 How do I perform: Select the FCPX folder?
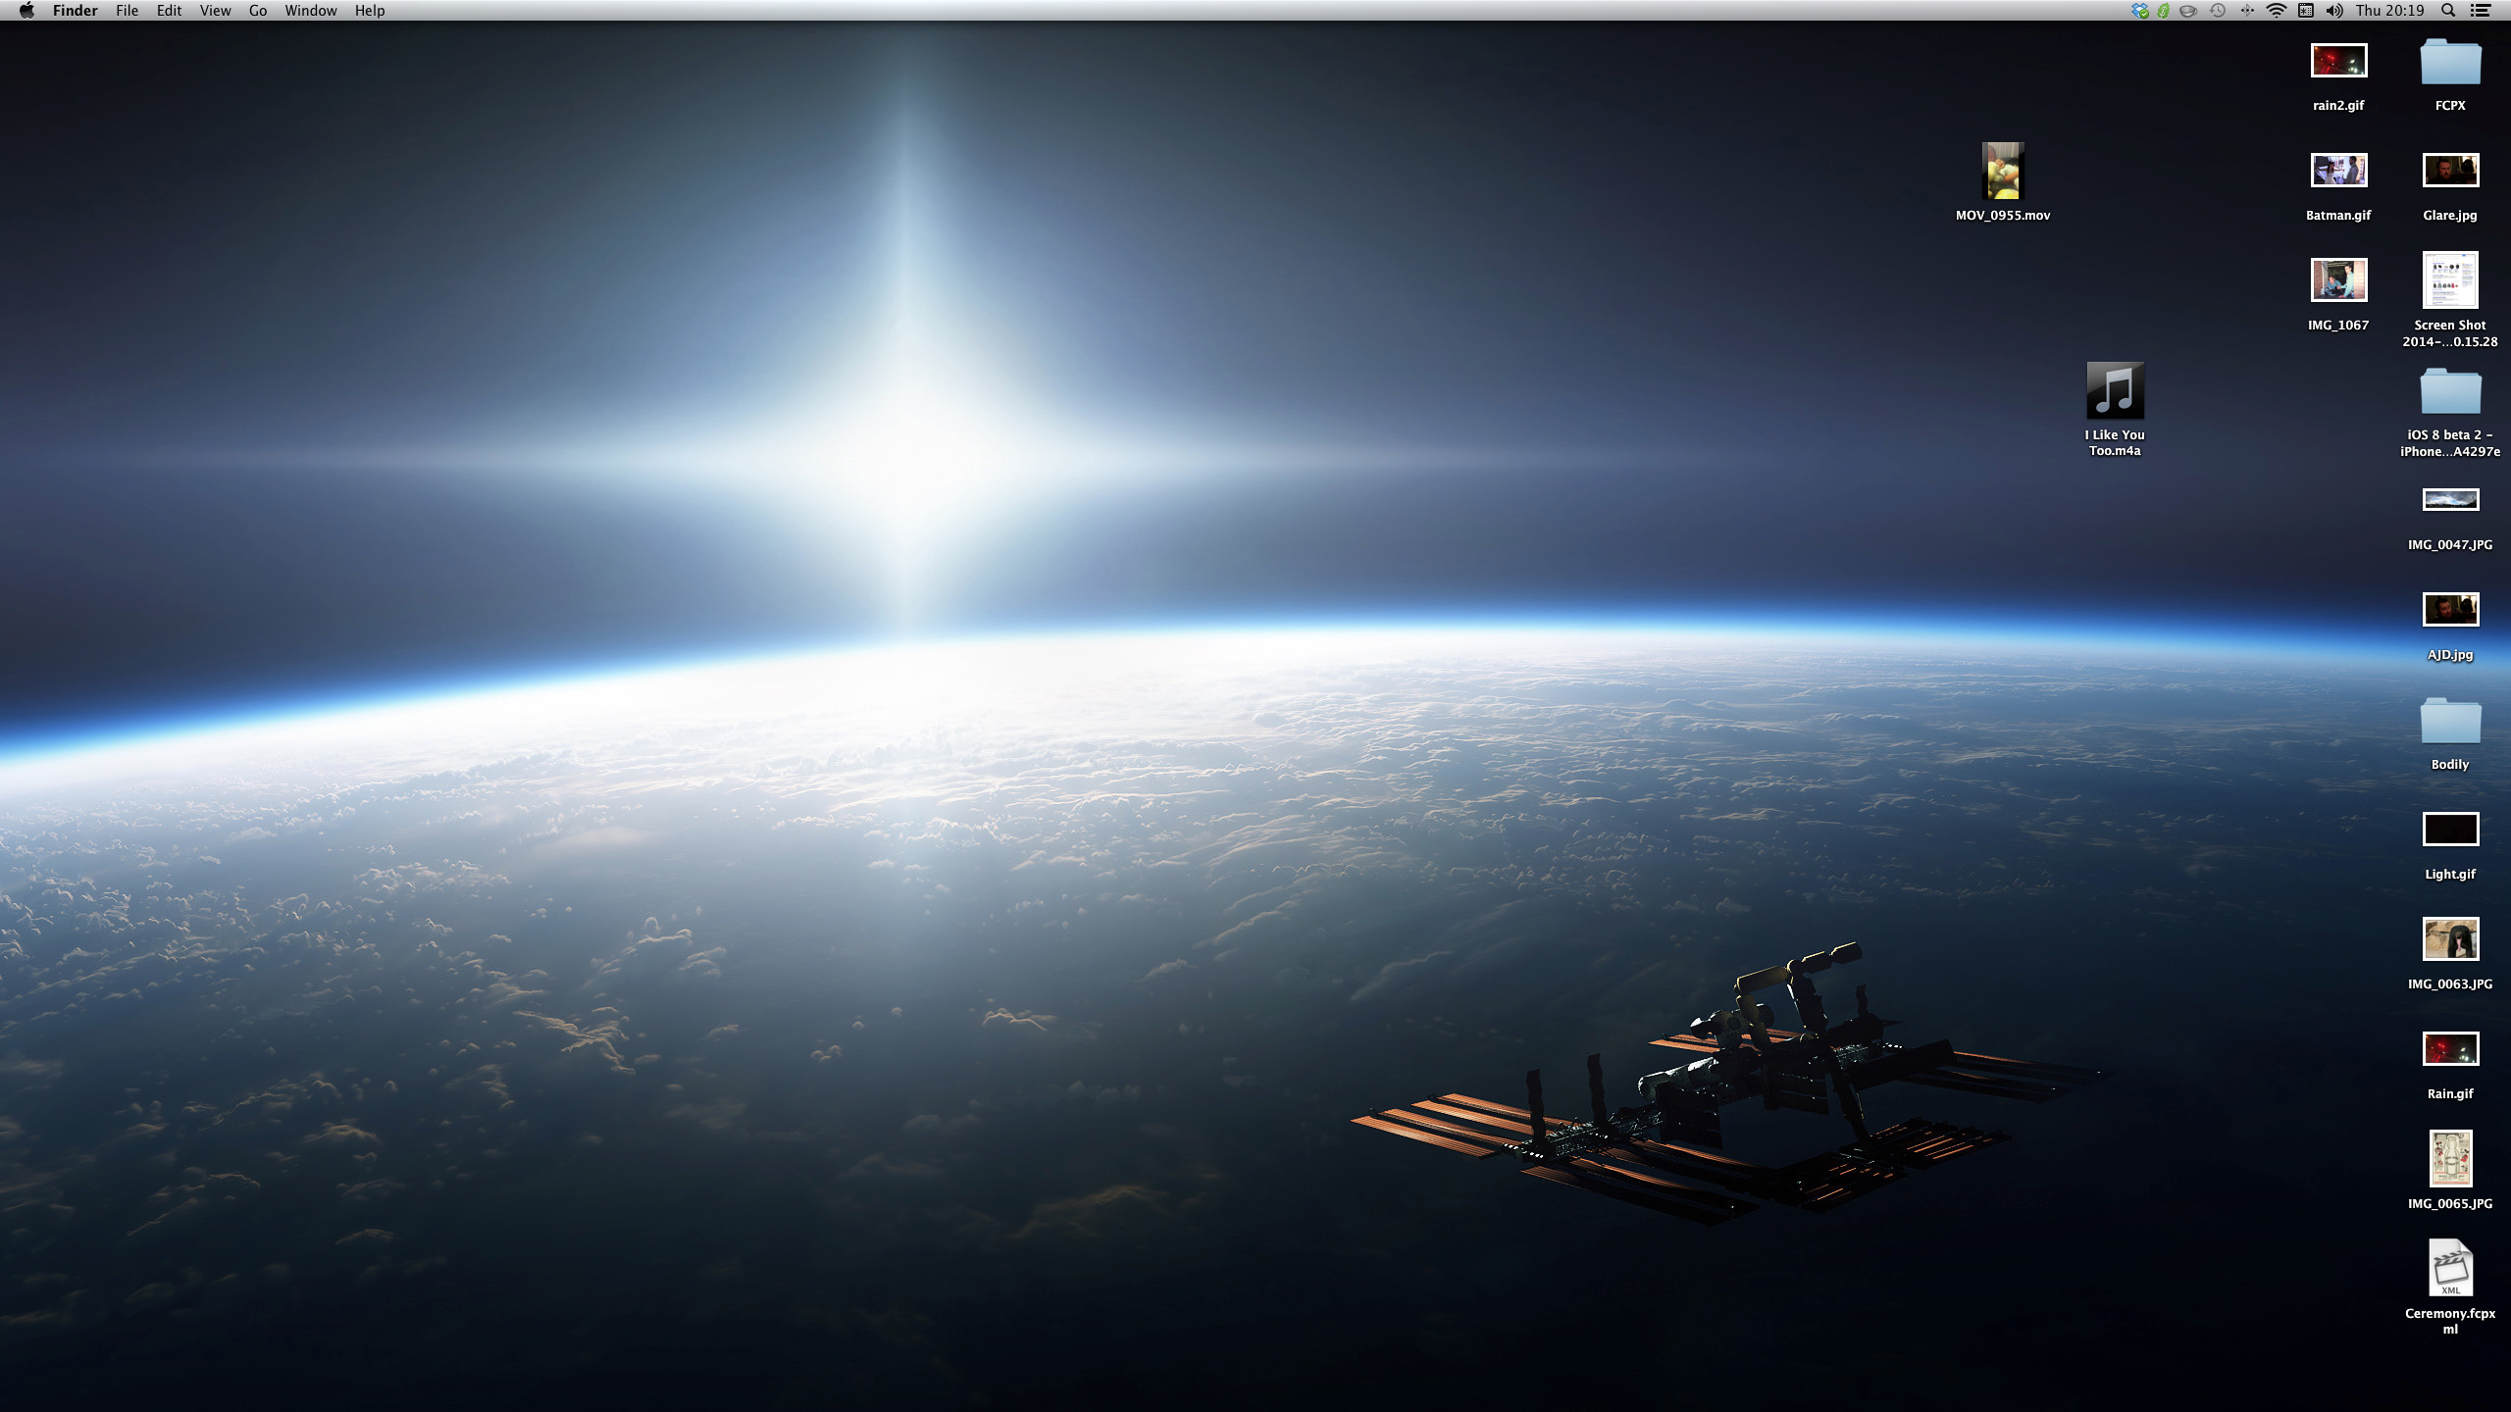coord(2449,64)
